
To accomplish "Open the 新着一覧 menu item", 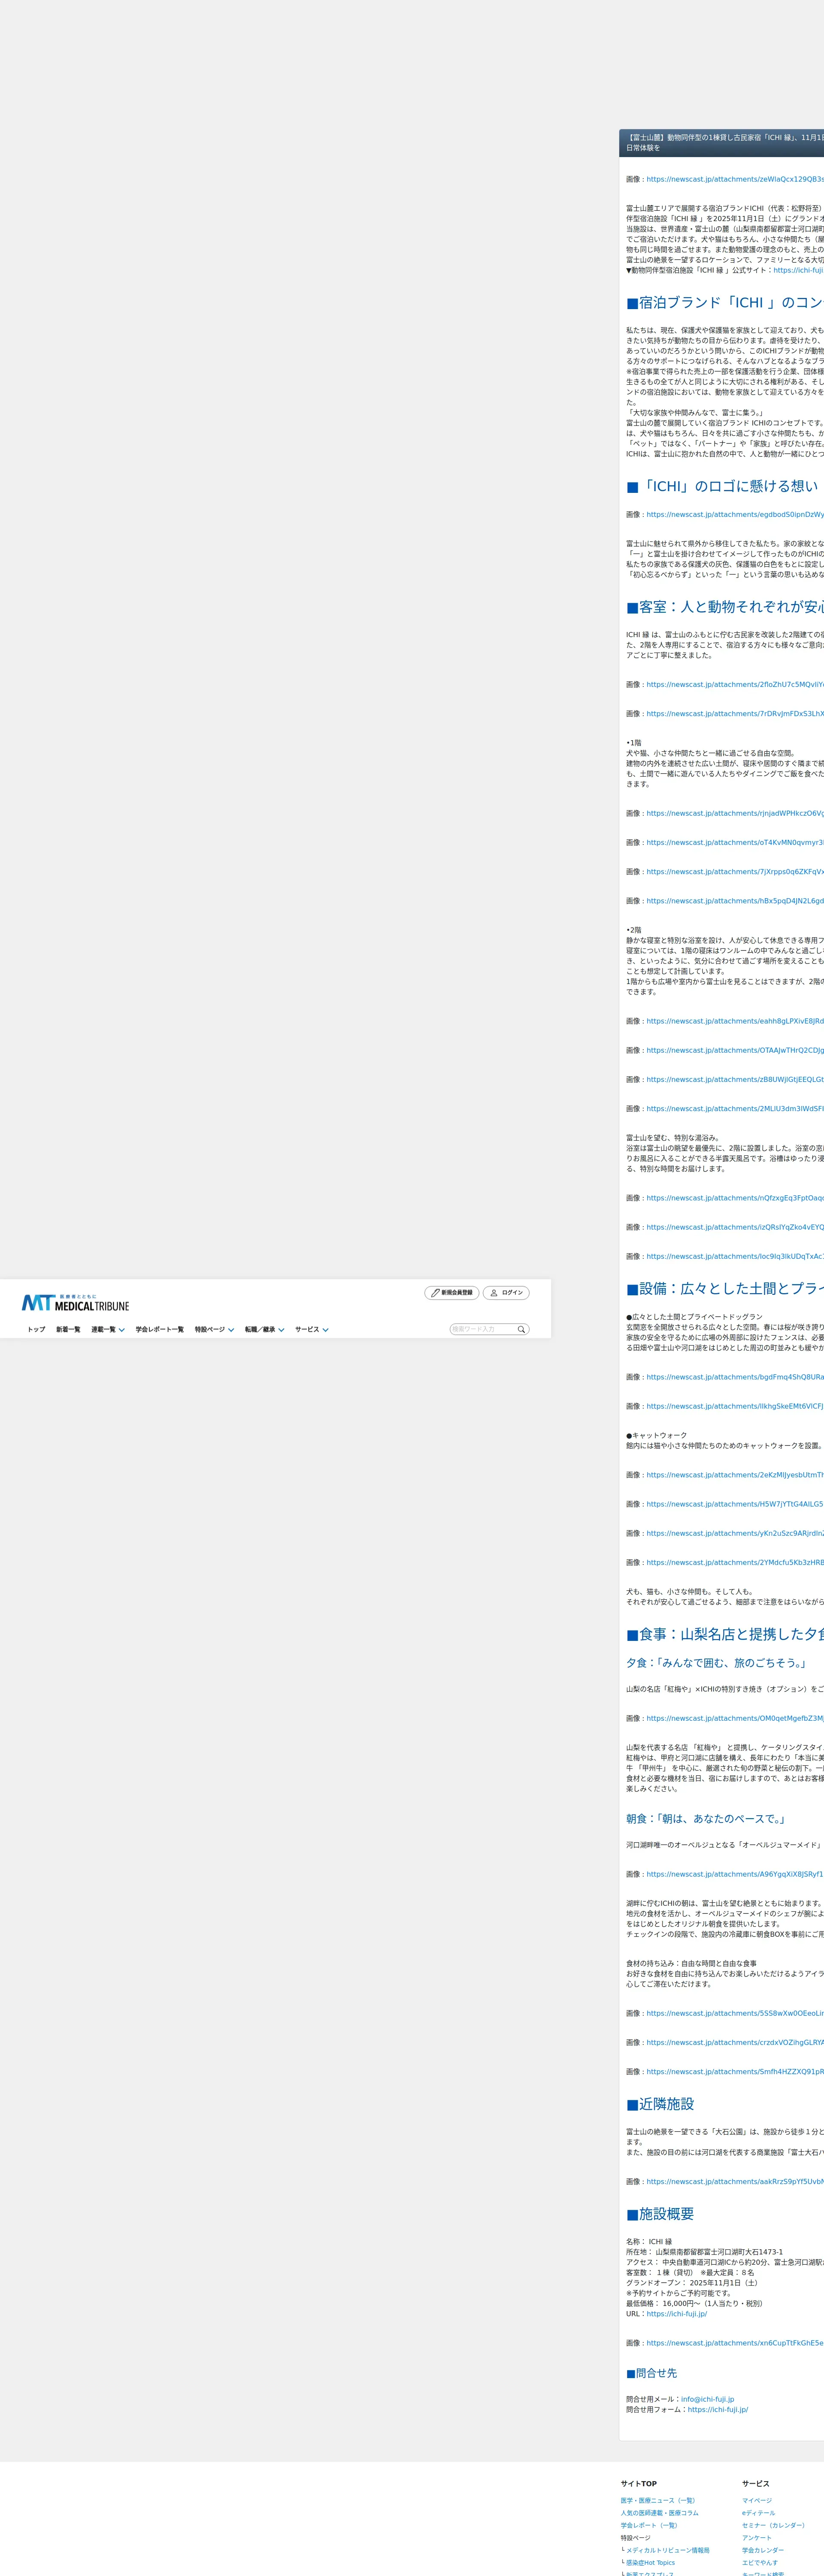I will 68,1330.
